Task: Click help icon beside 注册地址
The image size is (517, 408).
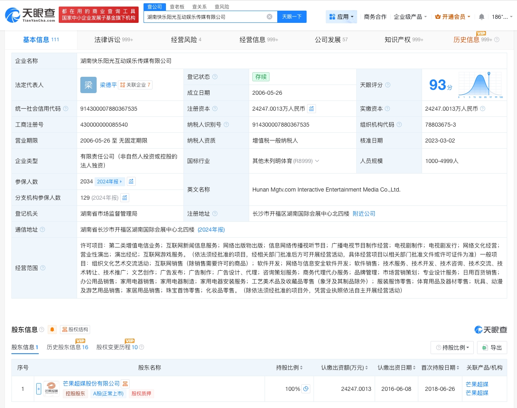Action: coord(215,214)
